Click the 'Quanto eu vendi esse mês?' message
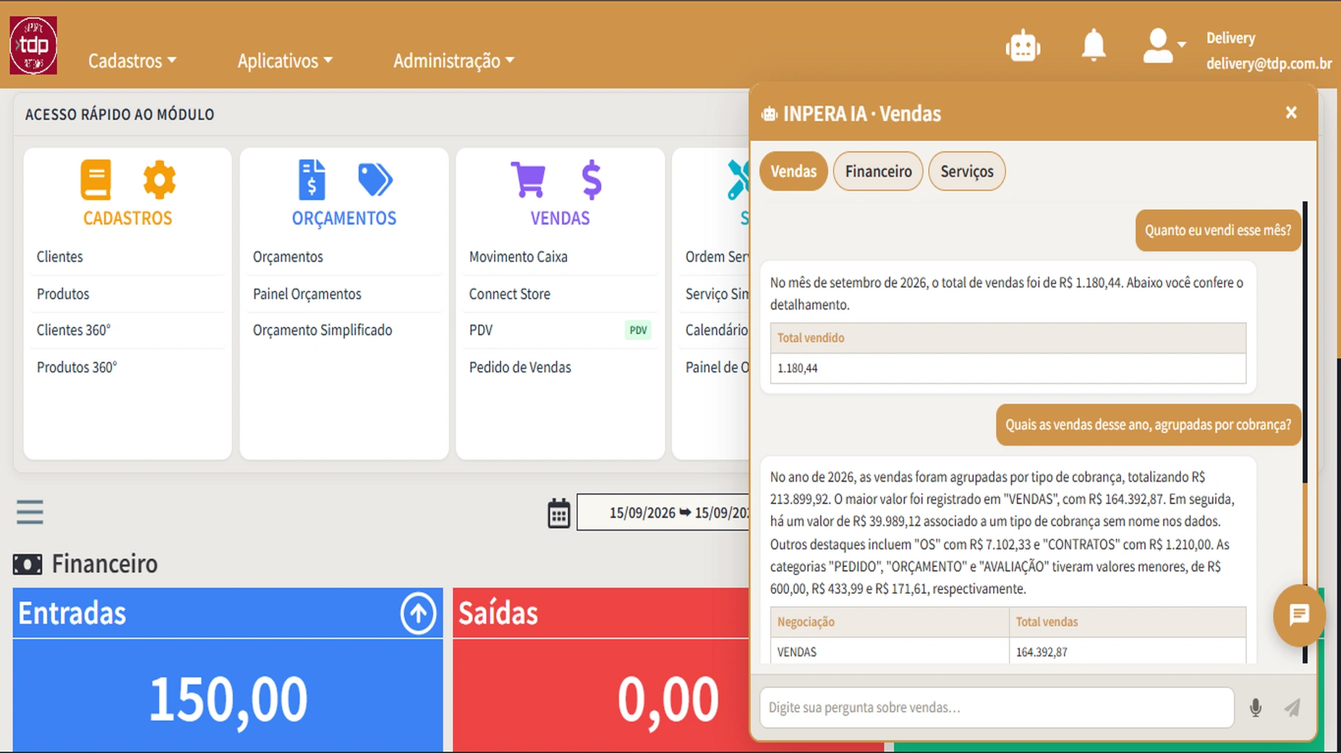Screen dimensions: 1341x753 (x=1217, y=230)
